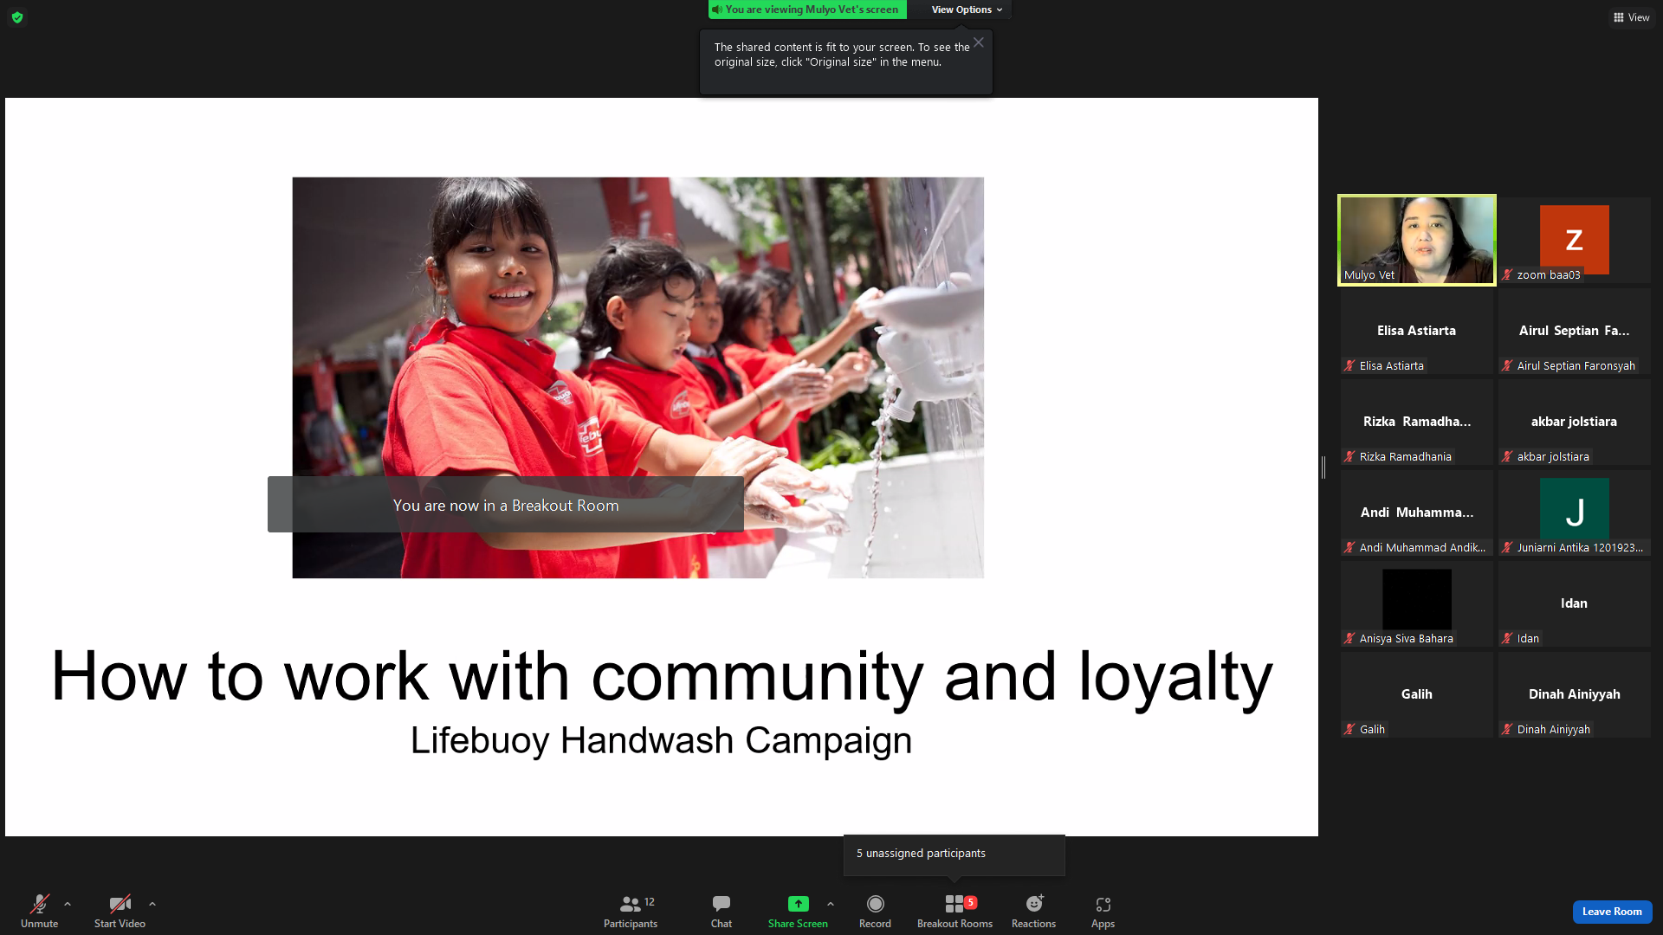Open Breakout Rooms
This screenshot has width=1663, height=935.
click(x=954, y=911)
